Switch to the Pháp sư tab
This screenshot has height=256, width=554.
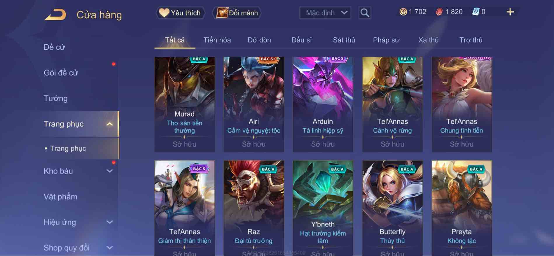[386, 40]
